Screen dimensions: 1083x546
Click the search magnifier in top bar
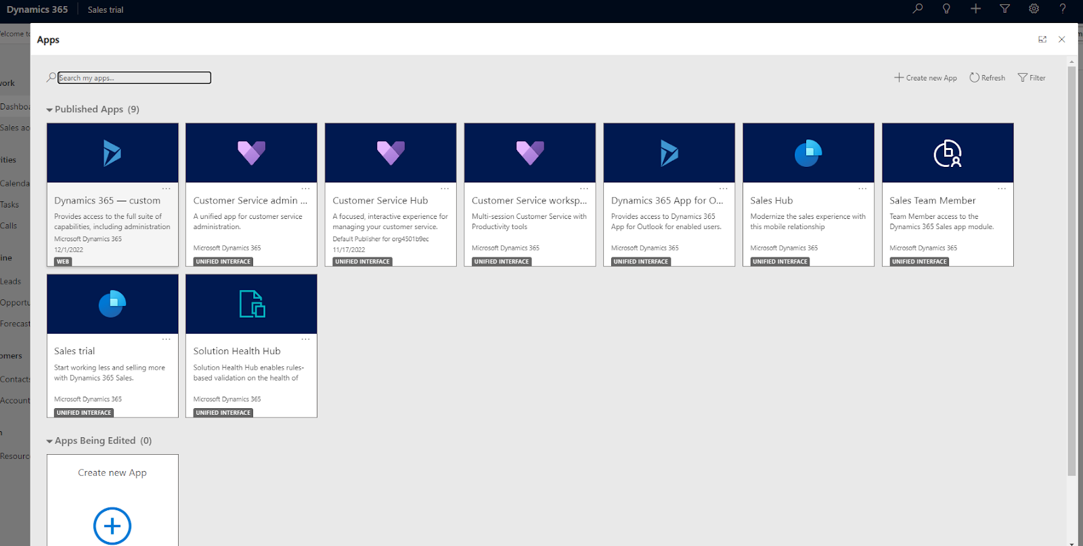pyautogui.click(x=917, y=9)
